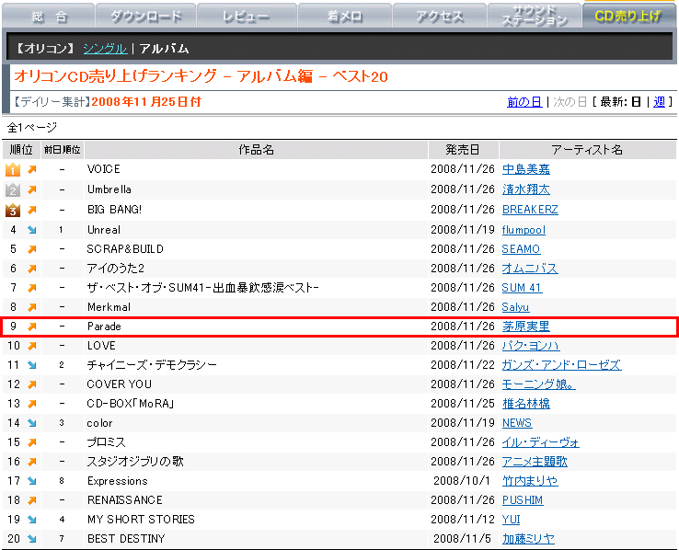This screenshot has width=679, height=550.
Task: Open artist link SEAMO
Action: point(521,249)
